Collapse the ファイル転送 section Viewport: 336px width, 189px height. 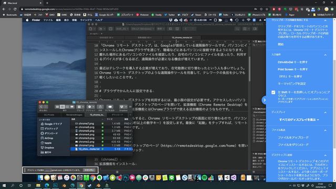325,130
